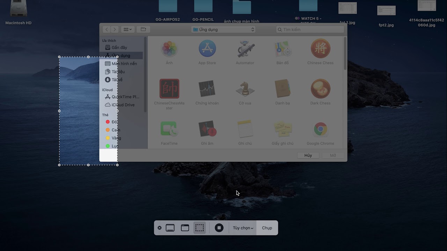This screenshot has height=251, width=447.
Task: Select the Chinese Chess app icon
Action: click(320, 48)
